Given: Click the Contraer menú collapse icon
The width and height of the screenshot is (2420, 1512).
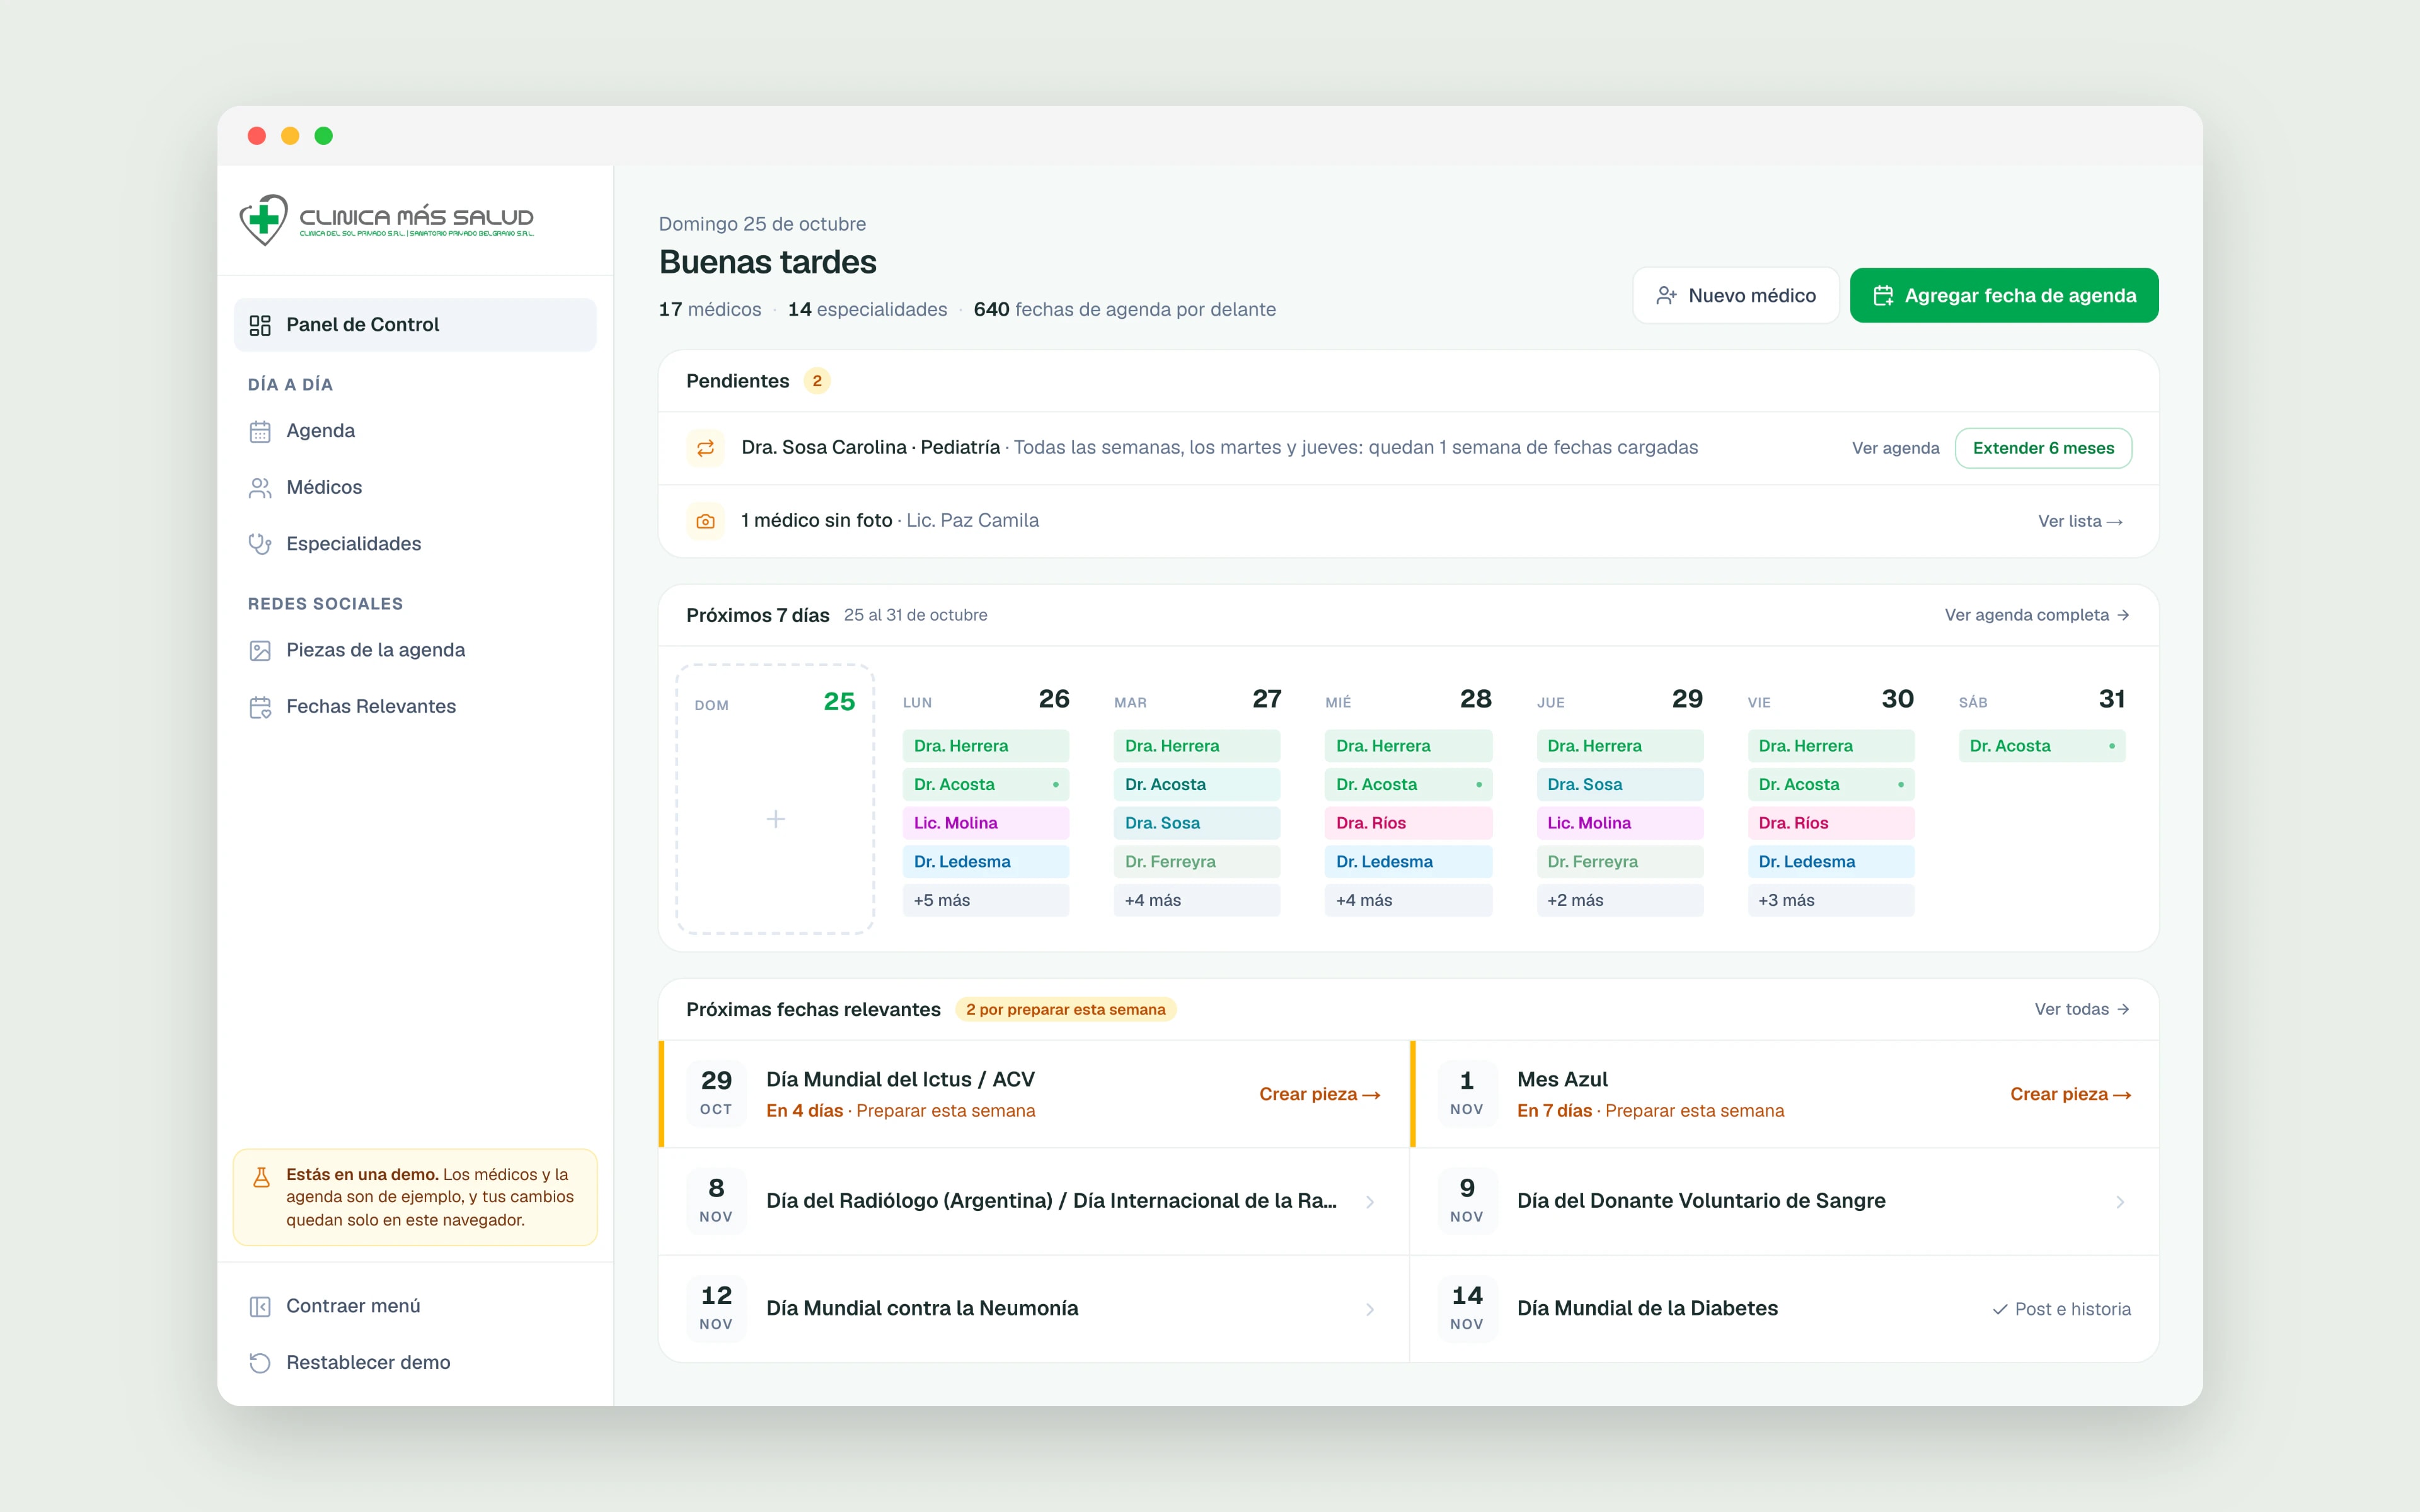Looking at the screenshot, I should [260, 1307].
